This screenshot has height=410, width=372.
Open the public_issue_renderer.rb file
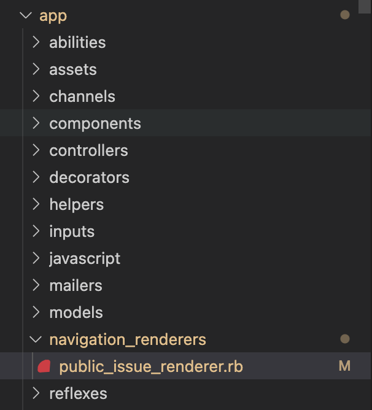click(x=151, y=366)
